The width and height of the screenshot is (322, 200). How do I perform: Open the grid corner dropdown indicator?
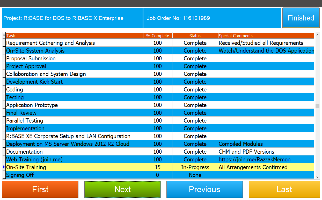tap(4, 36)
